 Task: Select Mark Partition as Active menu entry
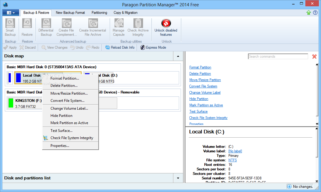point(70,123)
